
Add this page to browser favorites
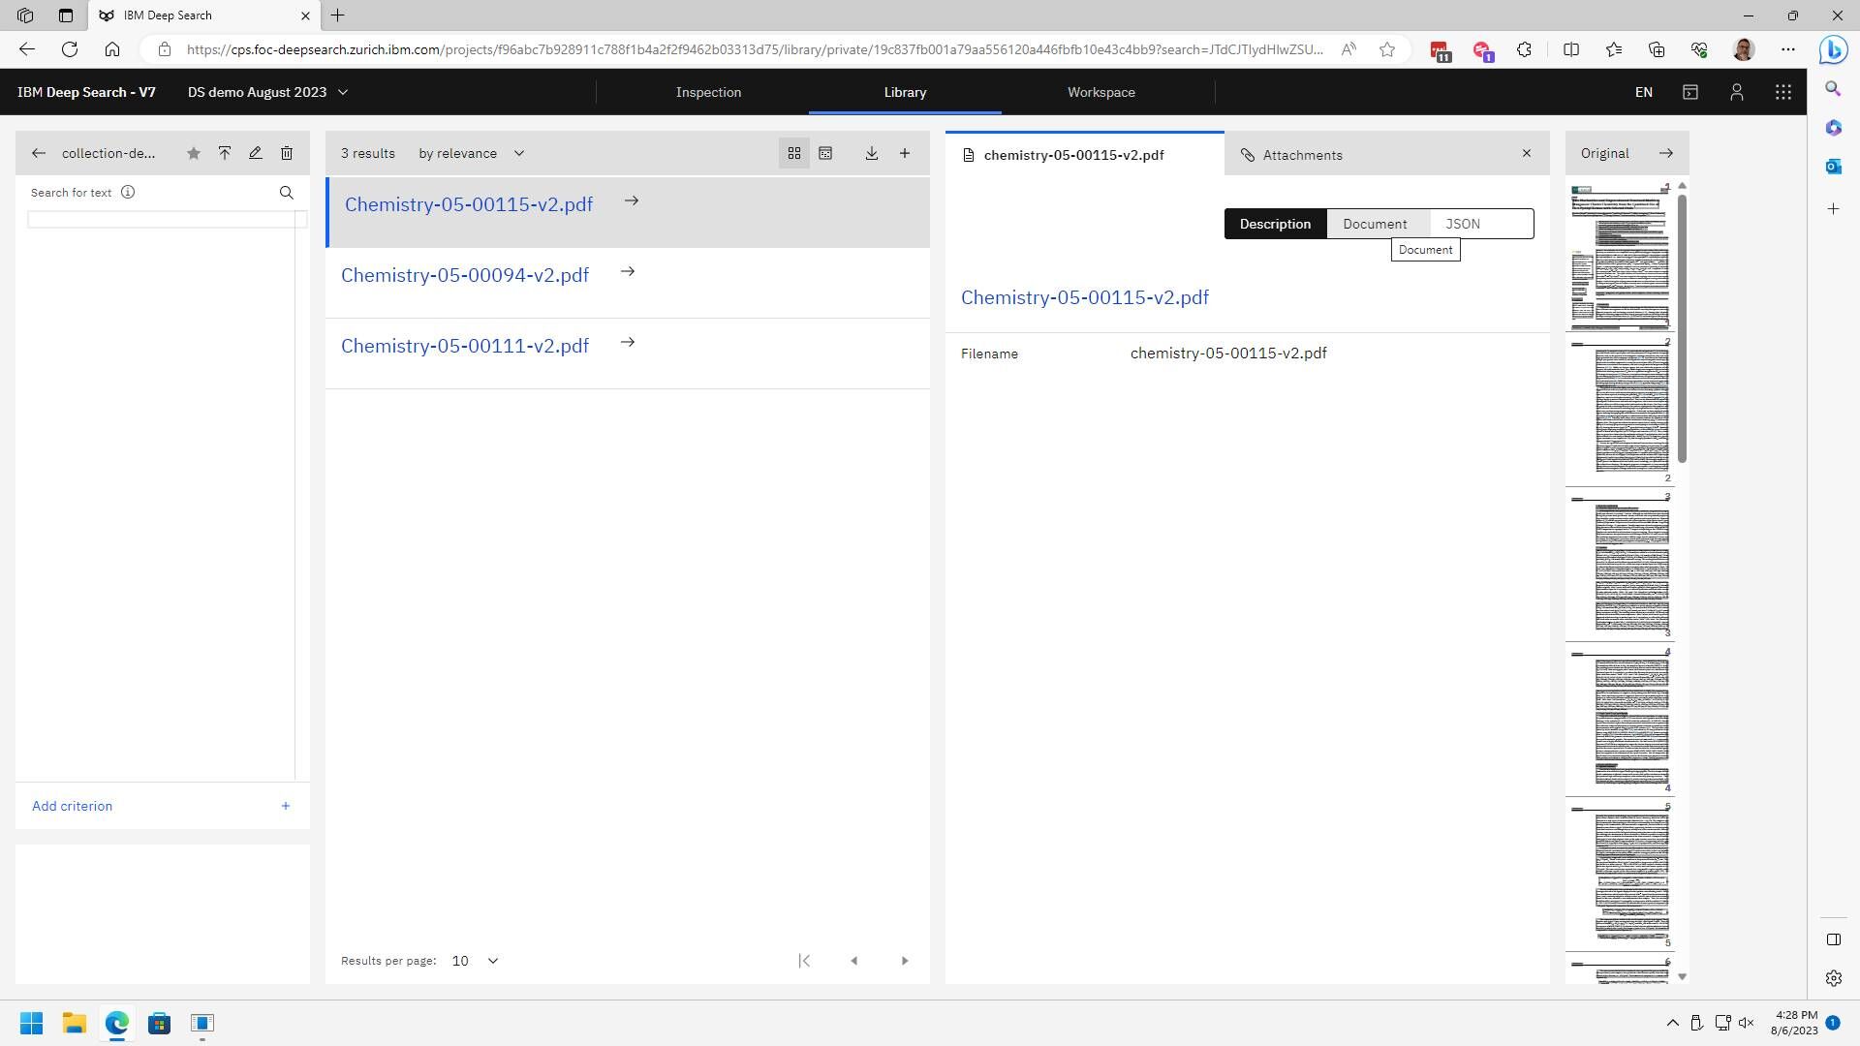(x=1387, y=49)
